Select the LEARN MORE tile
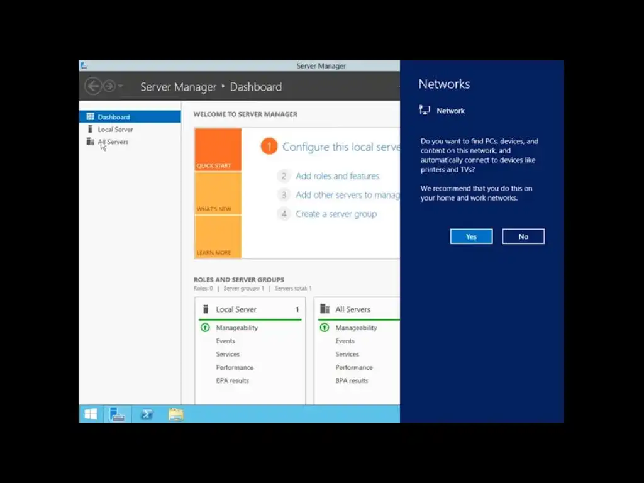644x483 pixels. point(218,237)
